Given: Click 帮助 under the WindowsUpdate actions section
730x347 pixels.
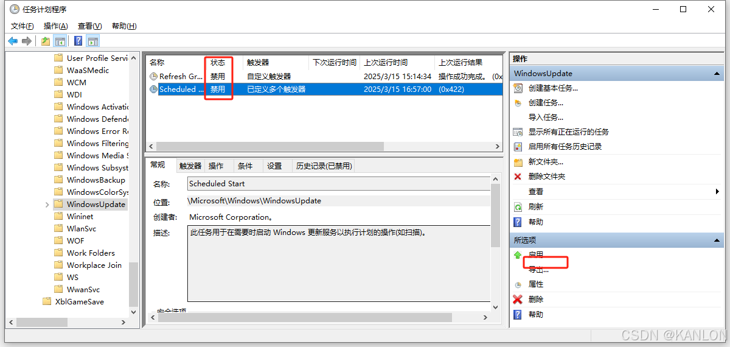Looking at the screenshot, I should [x=535, y=222].
